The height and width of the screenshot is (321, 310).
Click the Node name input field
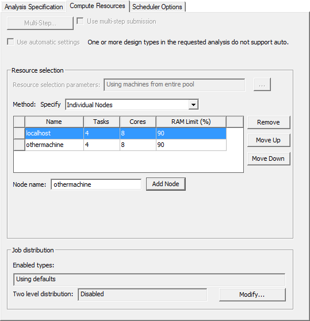(x=96, y=184)
